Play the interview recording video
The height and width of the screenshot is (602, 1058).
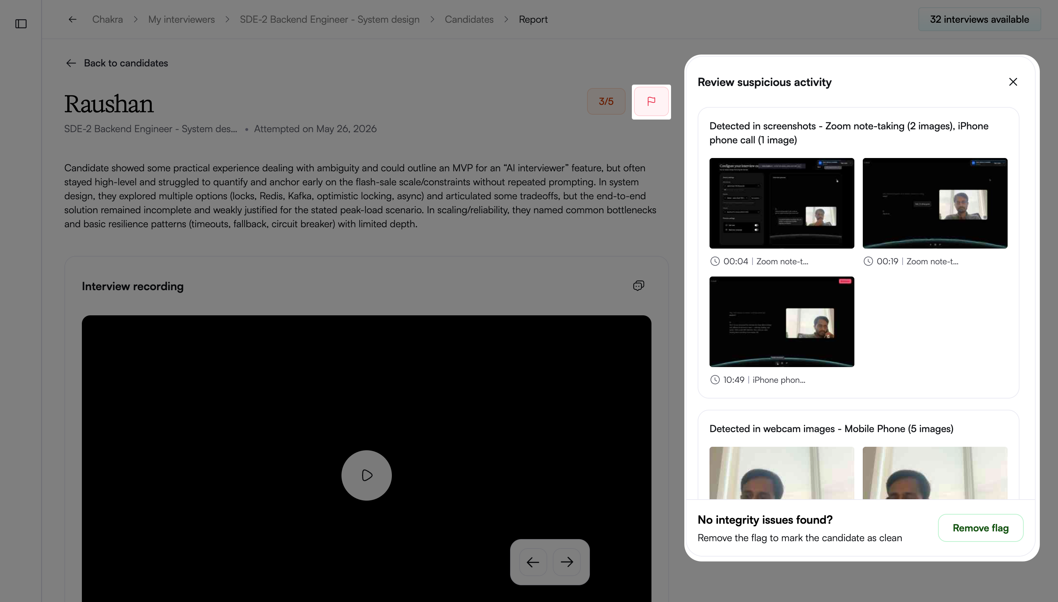click(x=366, y=475)
